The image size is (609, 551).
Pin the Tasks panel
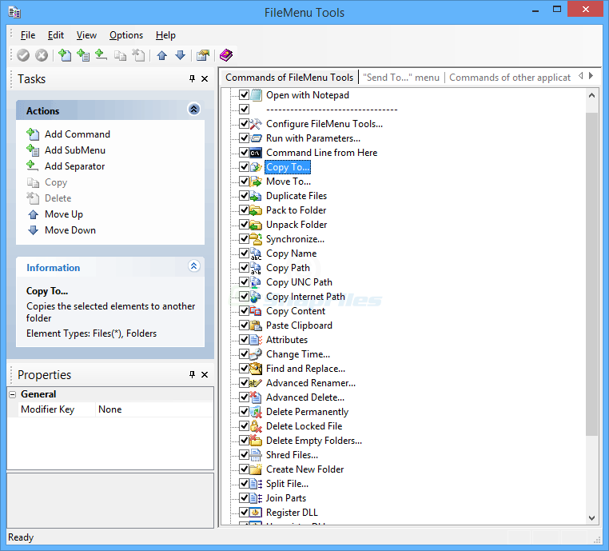click(x=192, y=78)
